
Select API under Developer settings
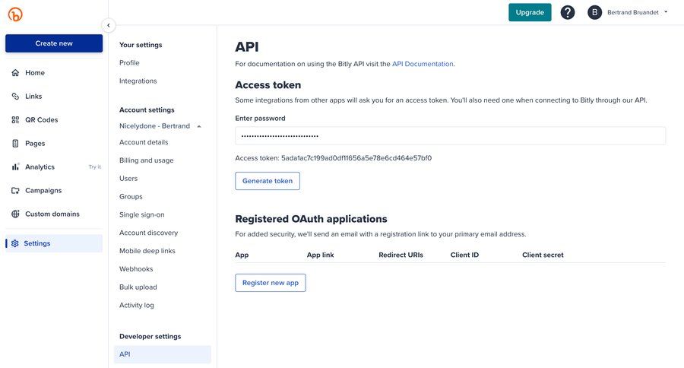click(x=163, y=354)
